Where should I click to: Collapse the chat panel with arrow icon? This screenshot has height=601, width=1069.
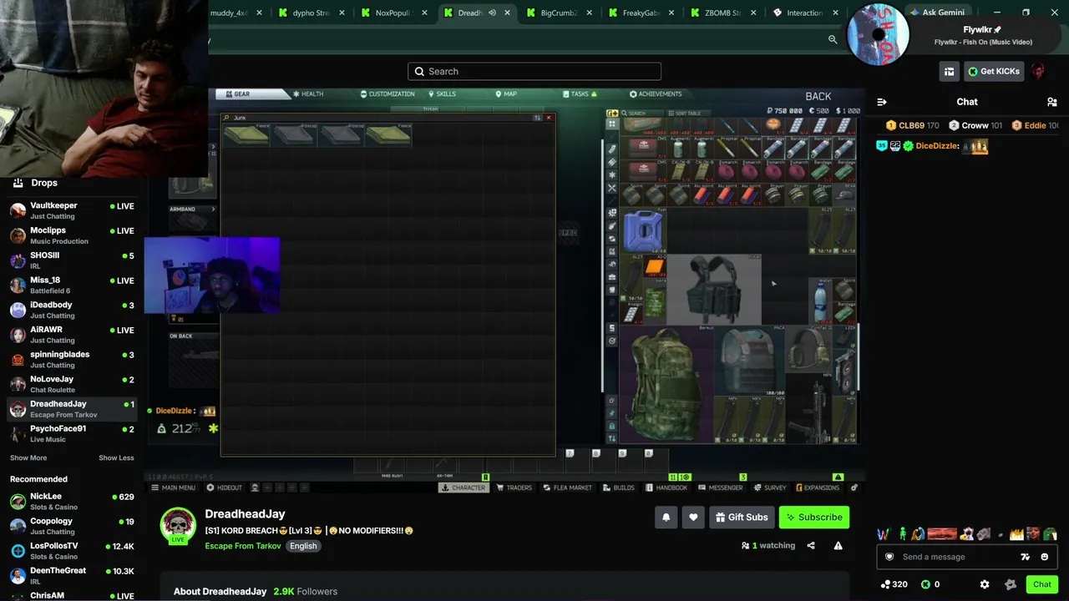(x=882, y=102)
